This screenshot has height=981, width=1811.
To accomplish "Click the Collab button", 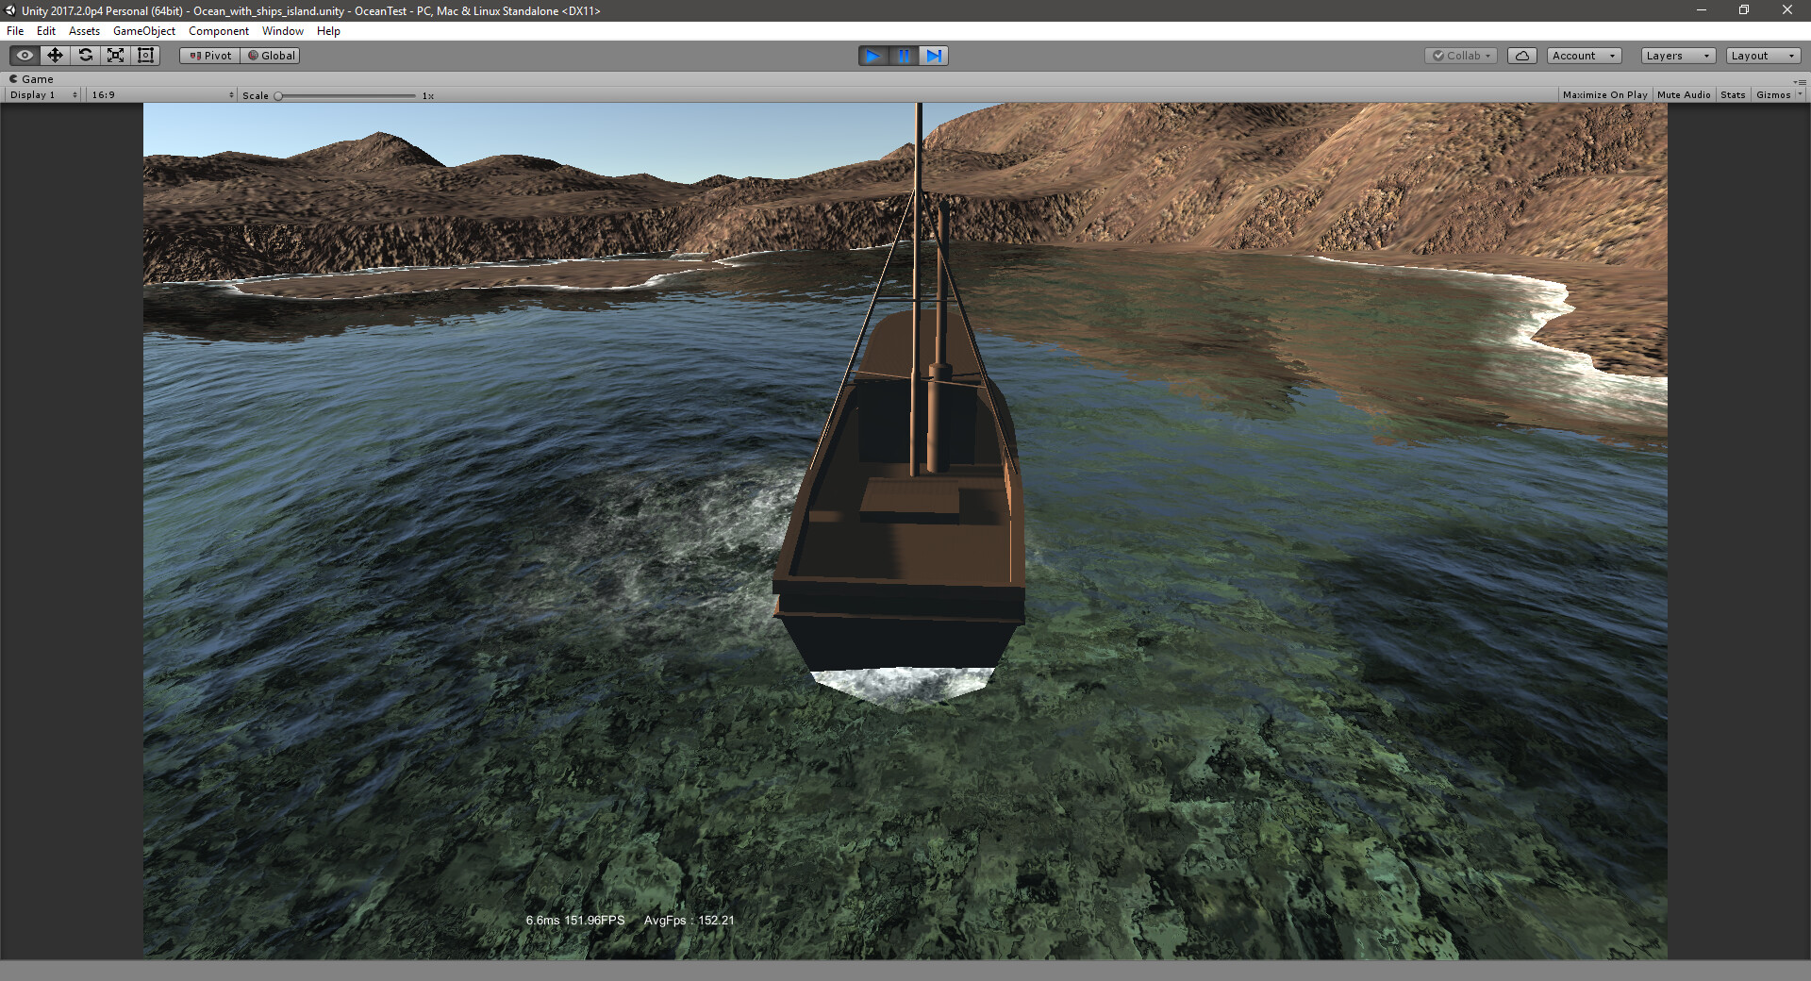I will point(1460,56).
